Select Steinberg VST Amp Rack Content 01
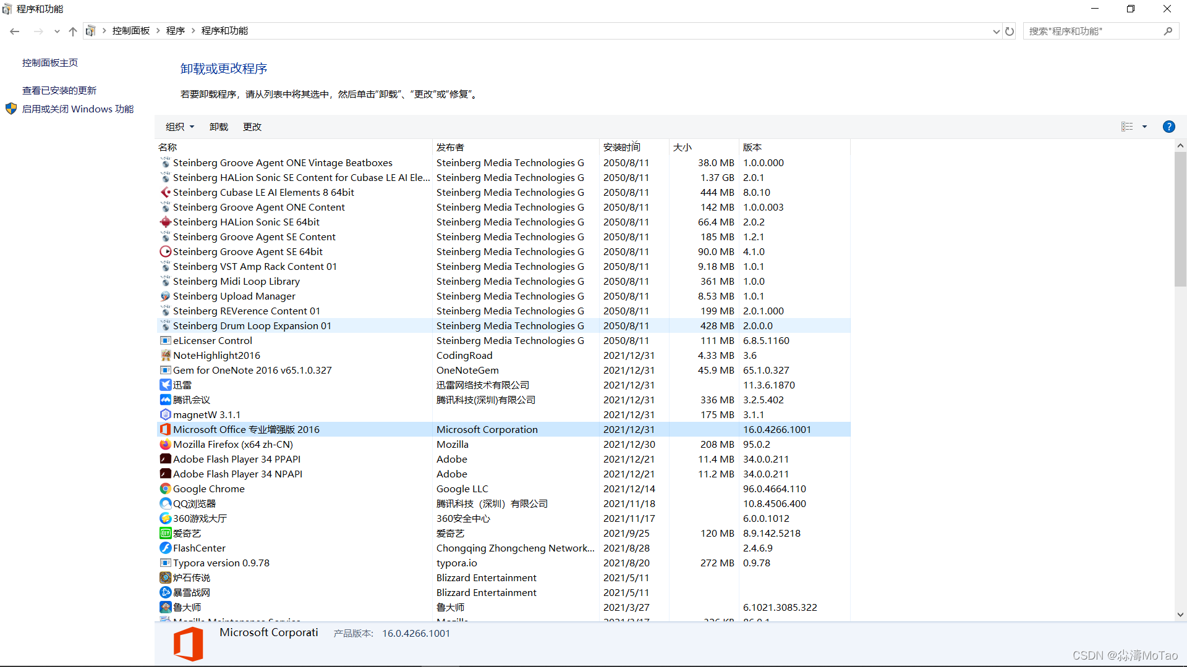Screen dimensions: 1187x667 coord(504,266)
